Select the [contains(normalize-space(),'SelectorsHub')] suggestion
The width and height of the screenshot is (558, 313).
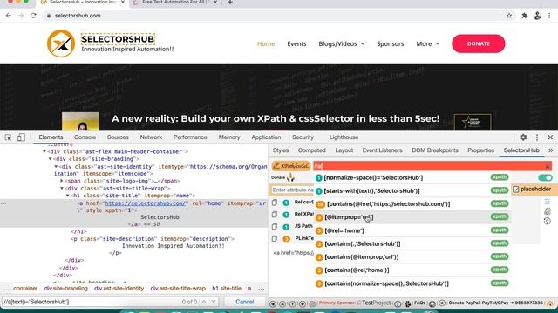(412, 283)
